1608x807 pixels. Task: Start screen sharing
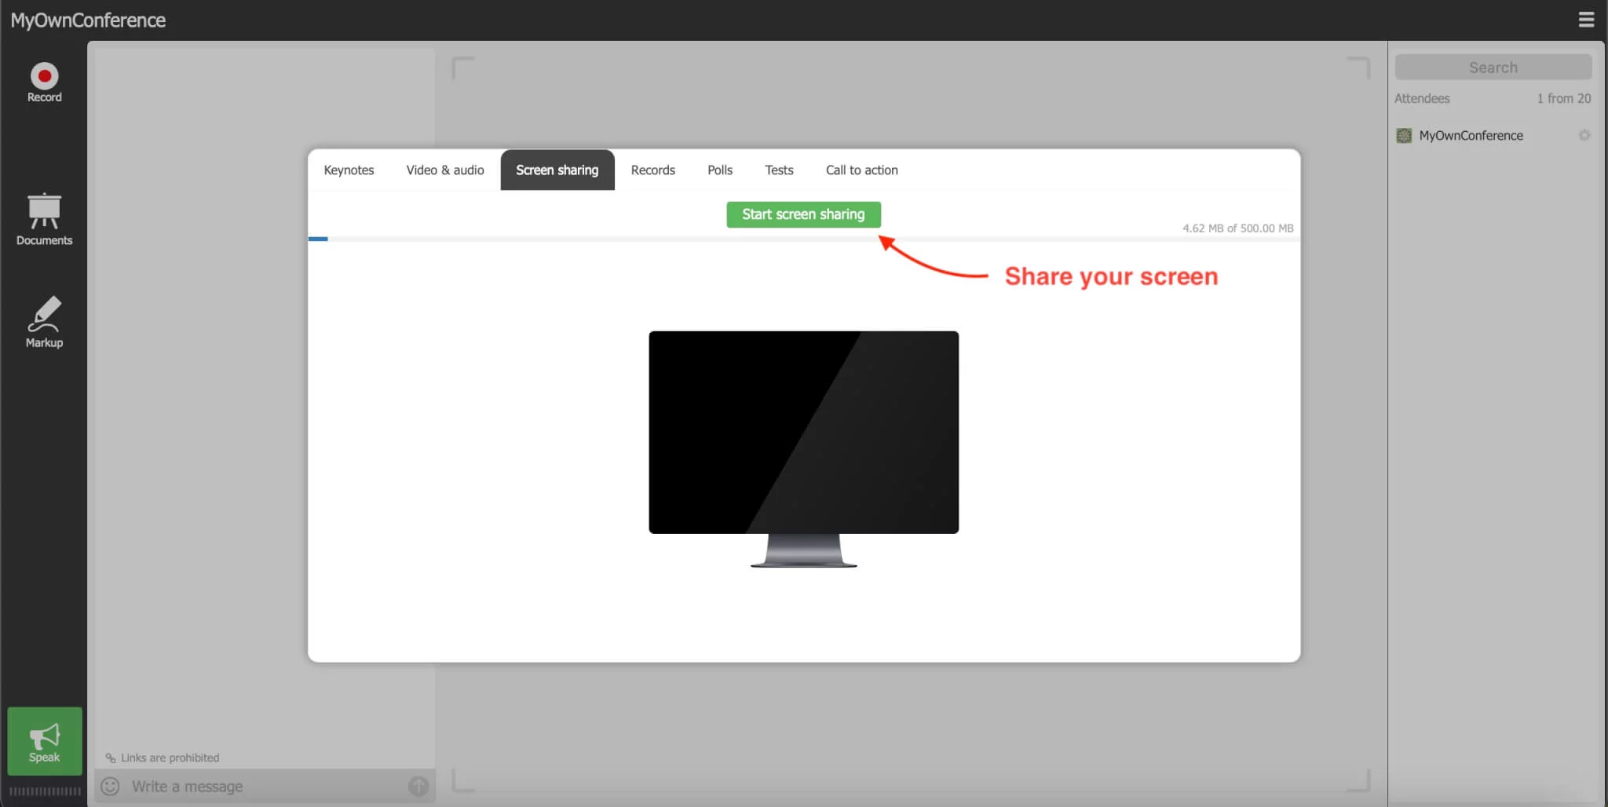pyautogui.click(x=803, y=214)
